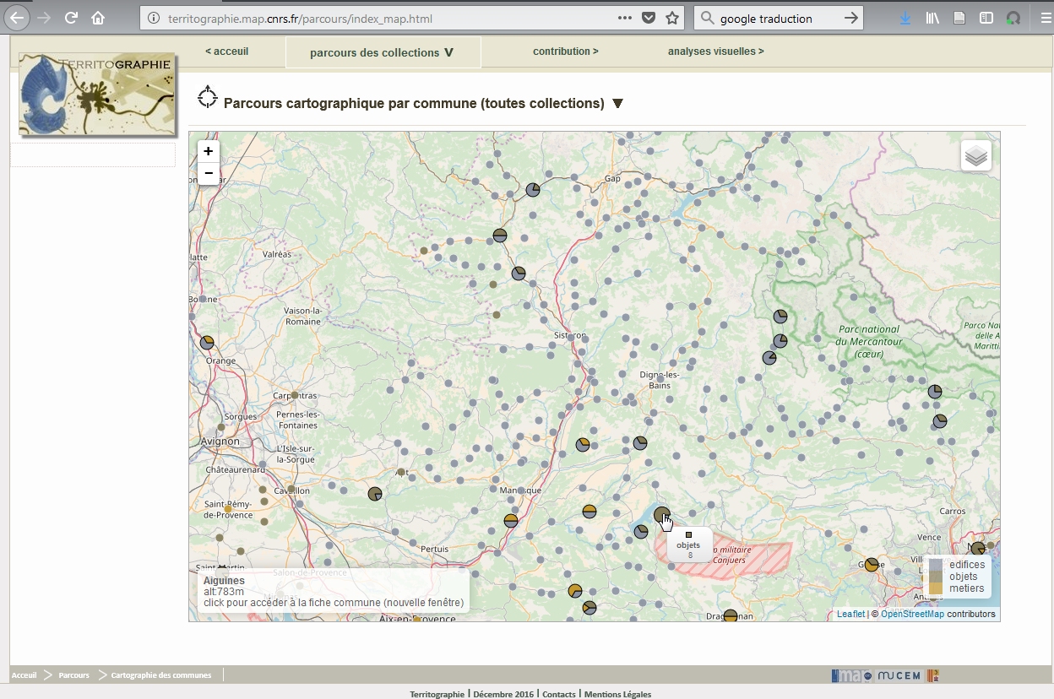Screen dimensions: 1054x699
Task: Open the map layers control
Action: pos(975,155)
